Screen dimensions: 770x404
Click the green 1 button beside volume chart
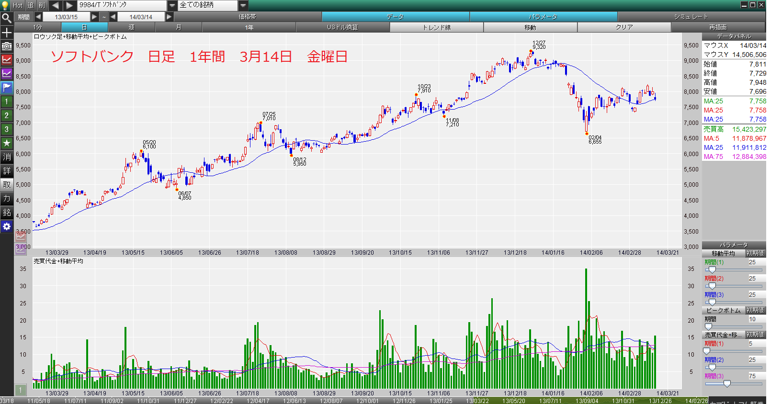21,390
